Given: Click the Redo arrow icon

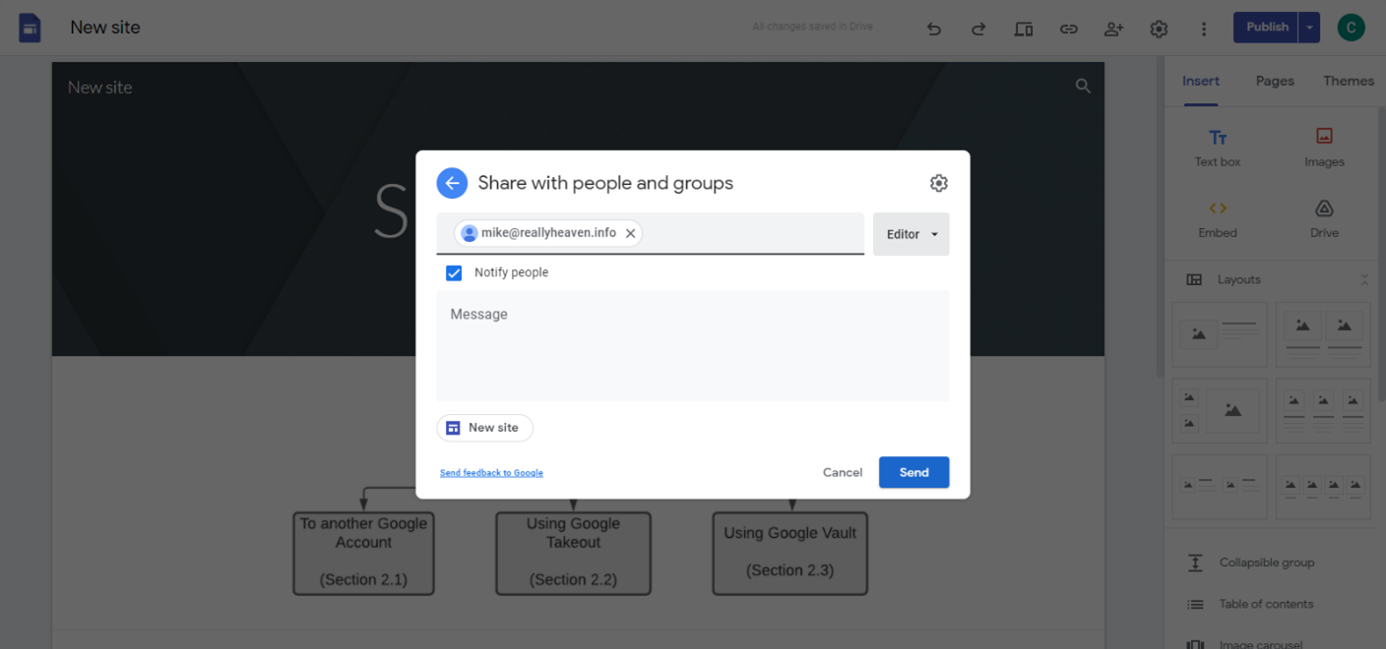Looking at the screenshot, I should 978,29.
